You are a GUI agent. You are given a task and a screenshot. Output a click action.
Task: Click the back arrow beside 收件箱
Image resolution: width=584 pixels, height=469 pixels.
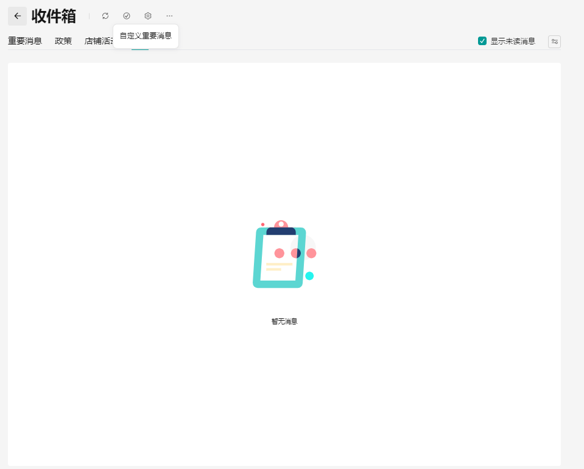[17, 16]
